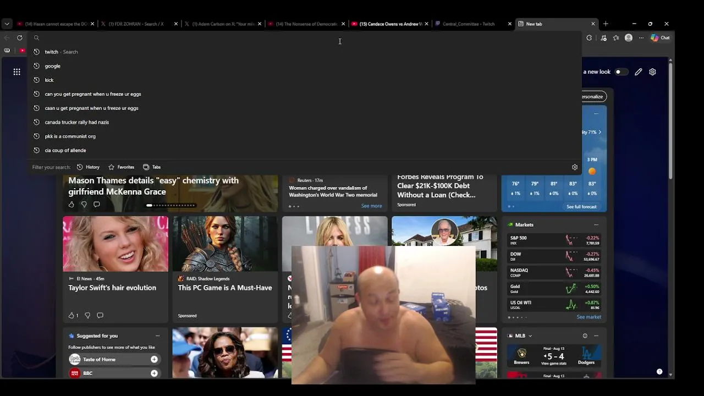The image size is (704, 396).
Task: Click 'See market' link
Action: pos(588,317)
